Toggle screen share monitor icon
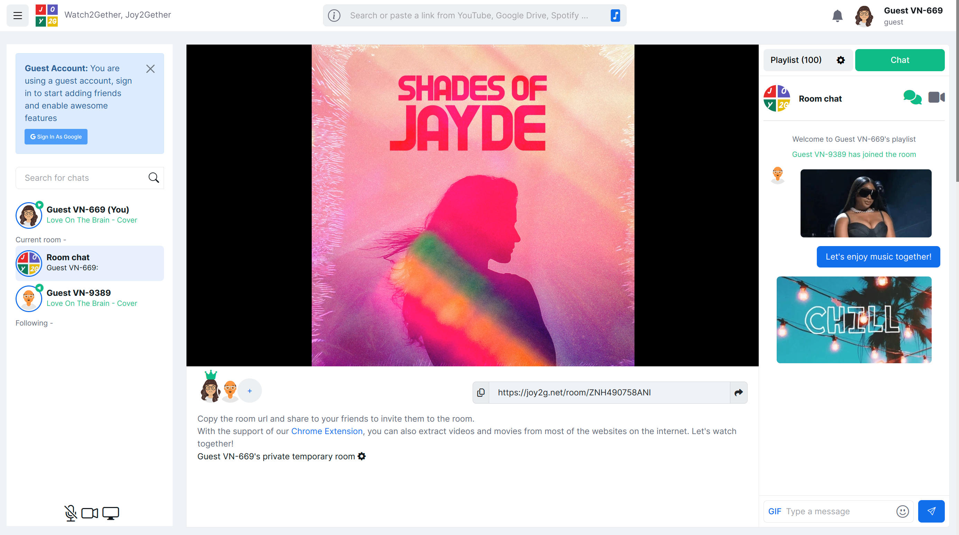This screenshot has width=959, height=535. point(111,514)
